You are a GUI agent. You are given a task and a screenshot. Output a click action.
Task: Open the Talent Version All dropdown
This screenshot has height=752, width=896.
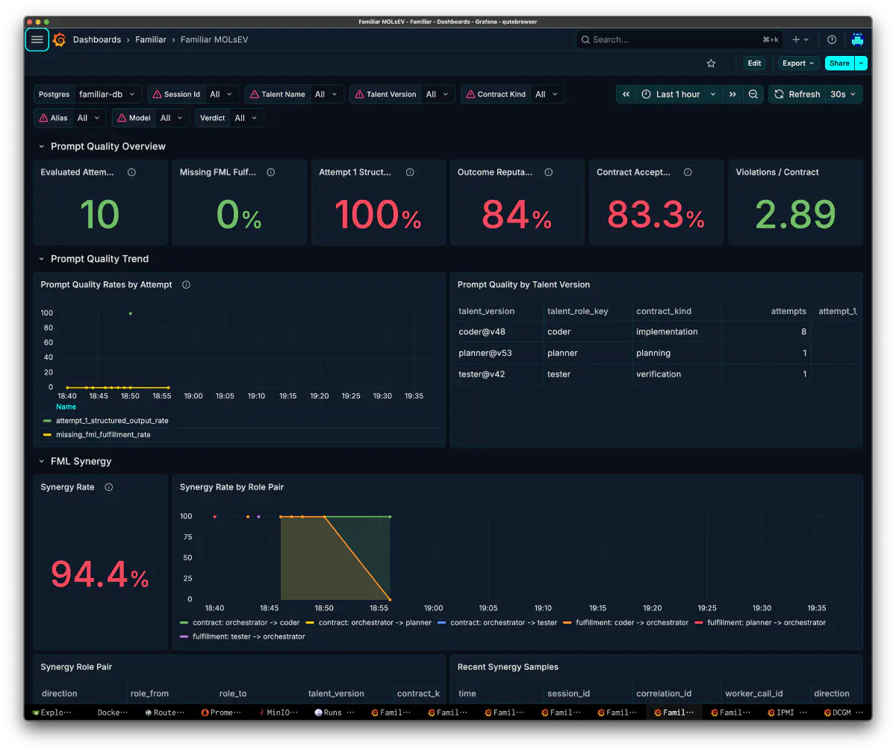(x=438, y=94)
